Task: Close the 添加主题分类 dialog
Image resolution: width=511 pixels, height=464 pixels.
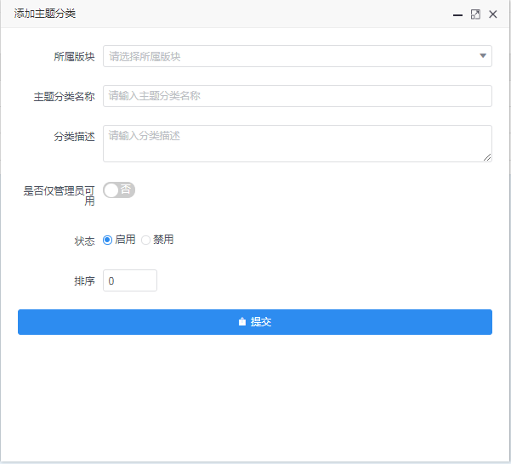Action: pos(493,14)
